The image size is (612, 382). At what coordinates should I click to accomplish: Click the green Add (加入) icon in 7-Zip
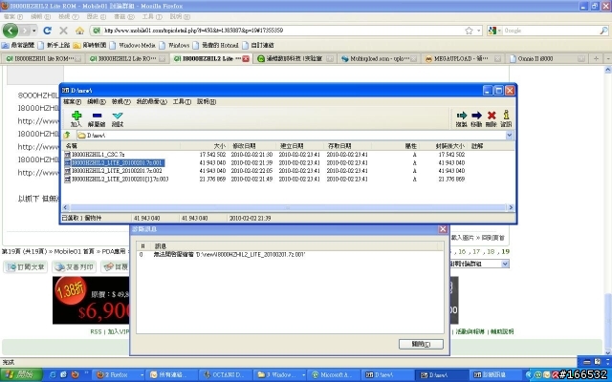(x=76, y=116)
